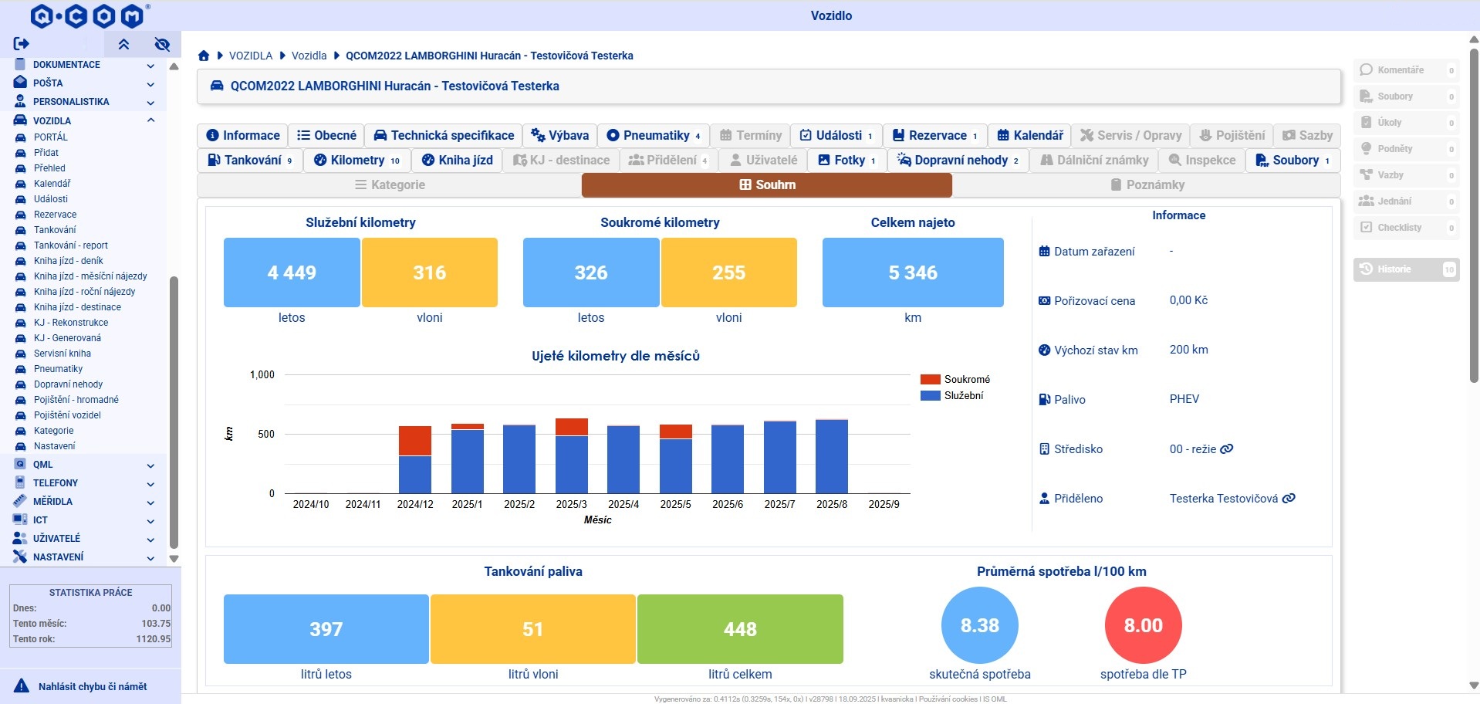Expand the DOKUMENTACE menu section
The image size is (1480, 704).
(x=150, y=66)
